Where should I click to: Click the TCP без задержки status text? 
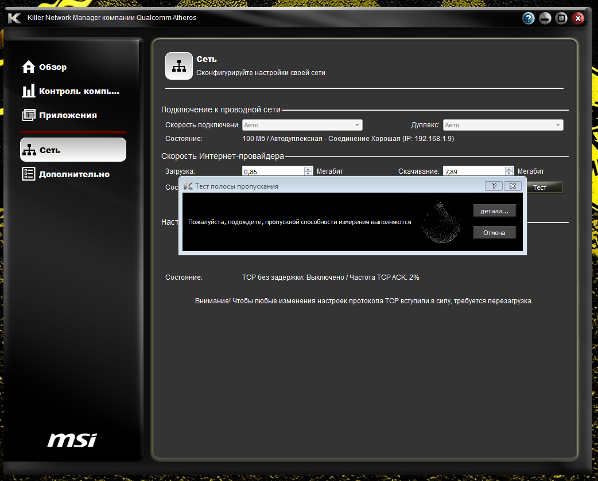click(x=331, y=277)
